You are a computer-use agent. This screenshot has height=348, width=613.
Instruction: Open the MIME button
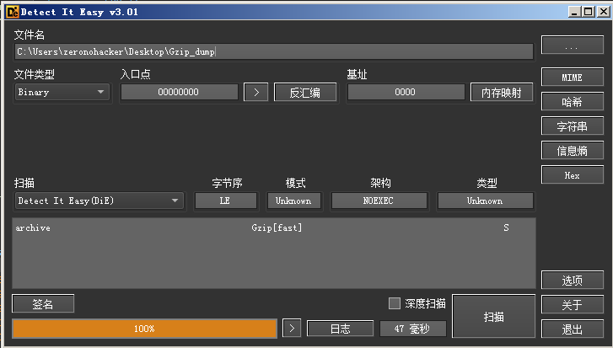[573, 78]
